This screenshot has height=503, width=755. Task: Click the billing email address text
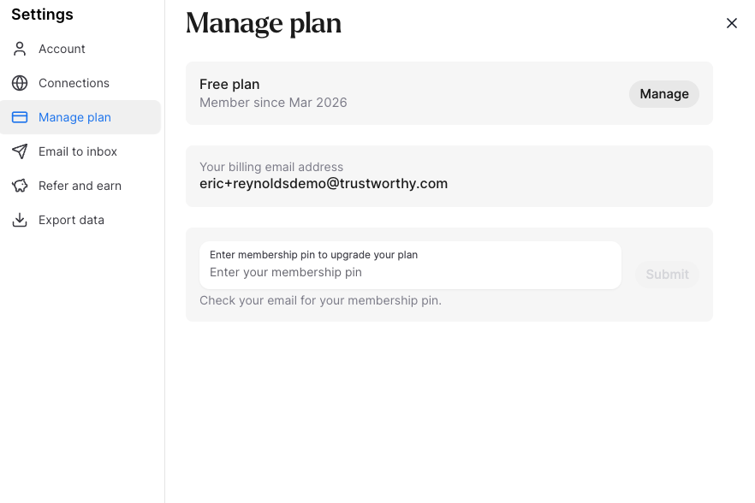(324, 183)
